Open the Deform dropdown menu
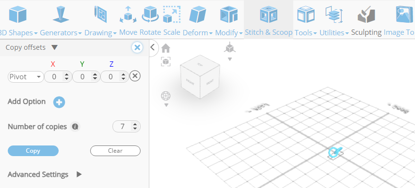This screenshot has width=415, height=188. click(x=211, y=33)
